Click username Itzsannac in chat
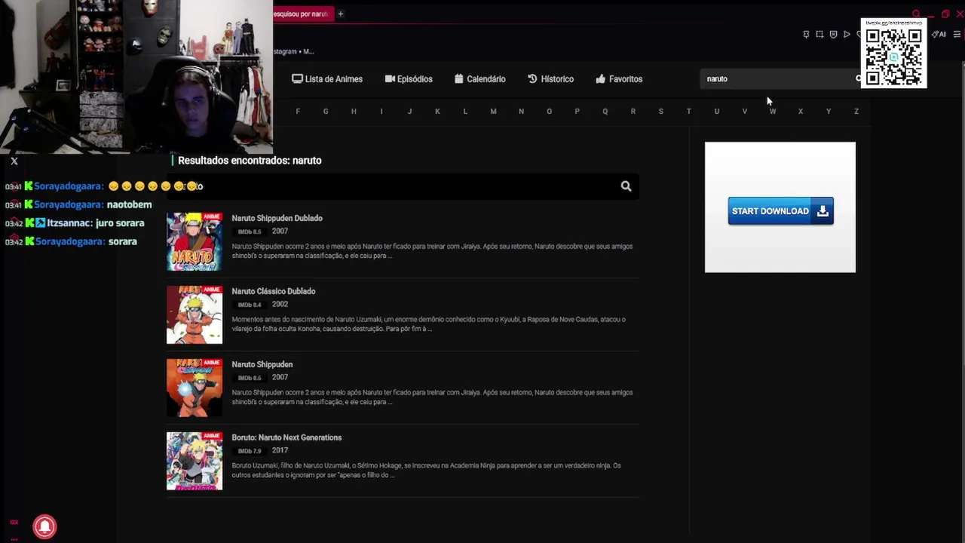Screen dimensions: 965x543 click(69, 223)
